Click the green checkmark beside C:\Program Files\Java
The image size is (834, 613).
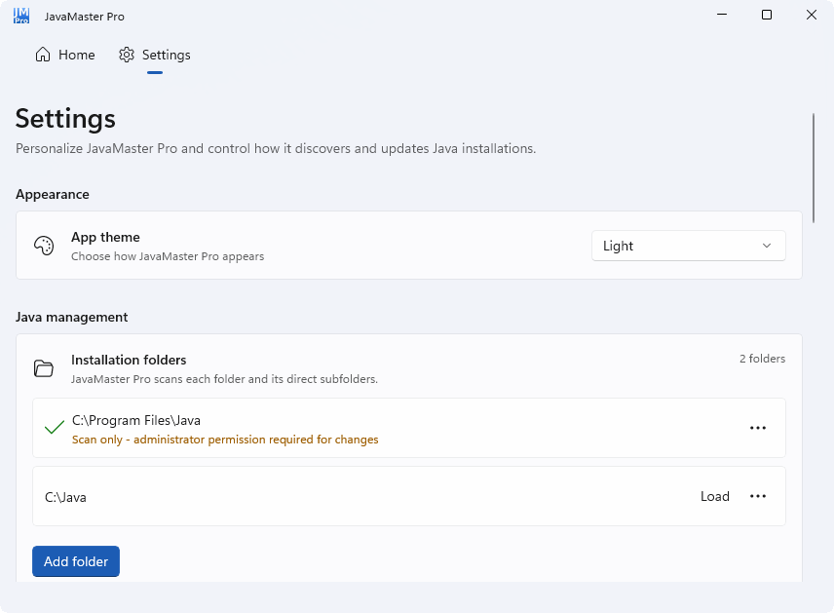[x=55, y=427]
